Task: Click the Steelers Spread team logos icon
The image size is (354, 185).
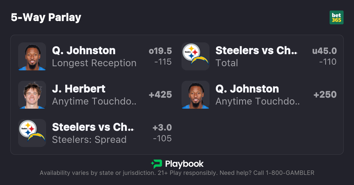Action: (32, 133)
